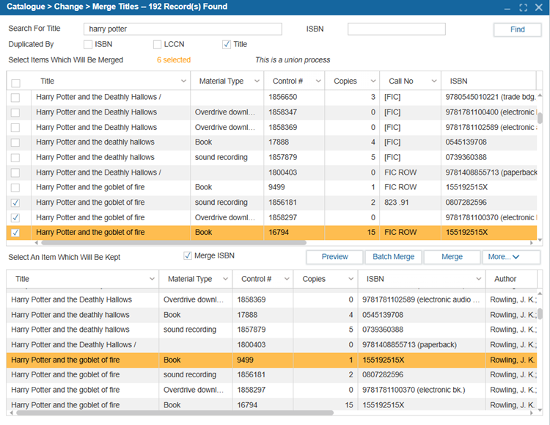Minimize the Merge Titles window
The width and height of the screenshot is (550, 425).
point(506,7)
